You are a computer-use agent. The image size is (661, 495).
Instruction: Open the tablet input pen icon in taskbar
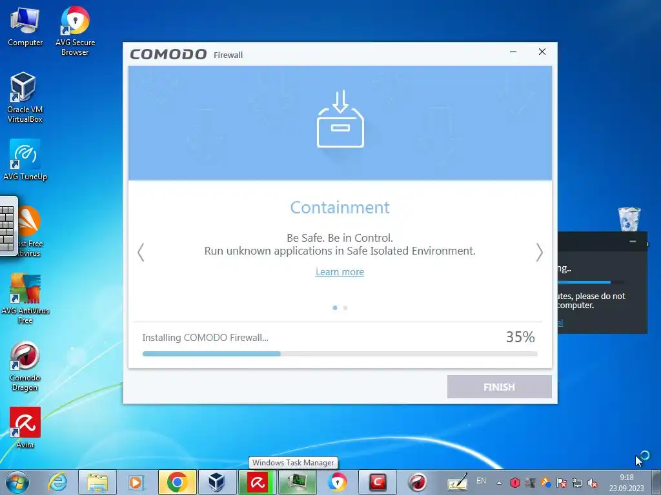coord(458,482)
